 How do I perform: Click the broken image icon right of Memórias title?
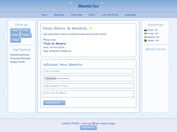tap(104, 6)
